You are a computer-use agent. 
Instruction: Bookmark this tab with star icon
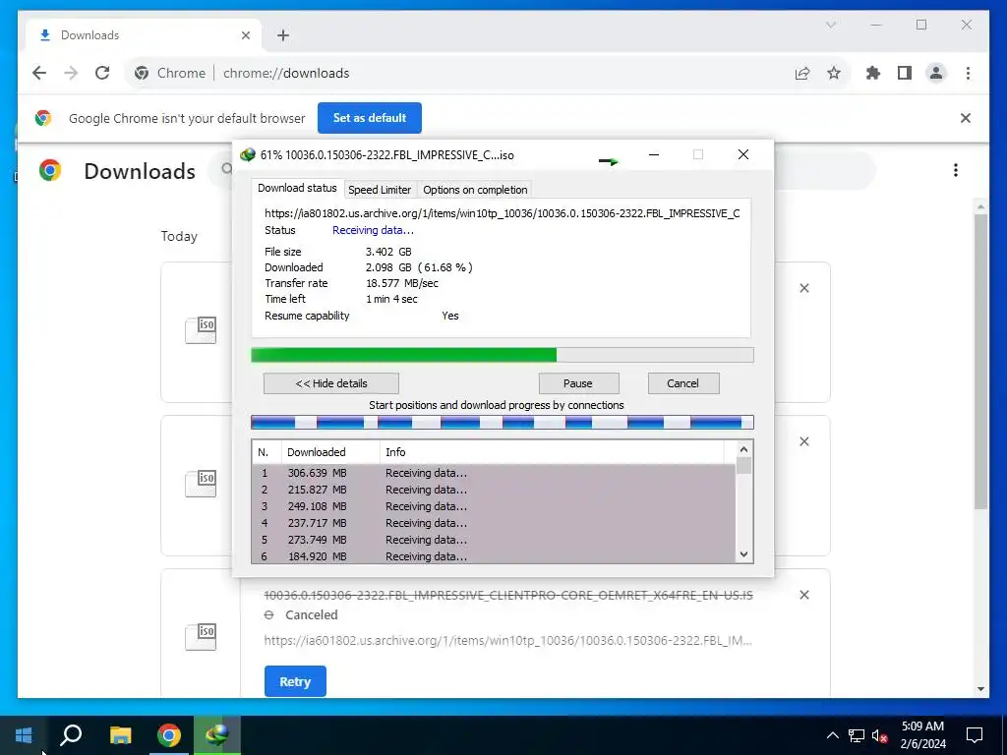coord(834,73)
